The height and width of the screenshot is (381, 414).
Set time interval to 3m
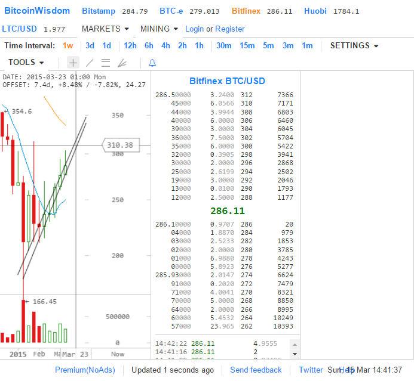(288, 45)
